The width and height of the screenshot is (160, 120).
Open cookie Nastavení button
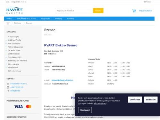pyautogui.click(x=85, y=110)
